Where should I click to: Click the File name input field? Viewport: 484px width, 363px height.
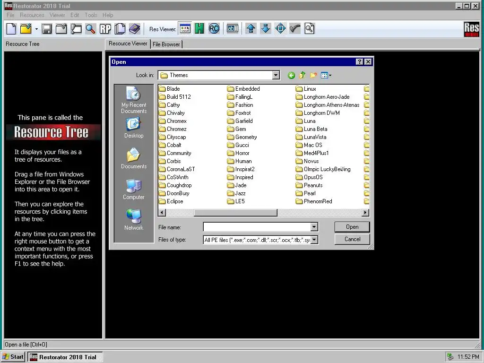click(257, 227)
